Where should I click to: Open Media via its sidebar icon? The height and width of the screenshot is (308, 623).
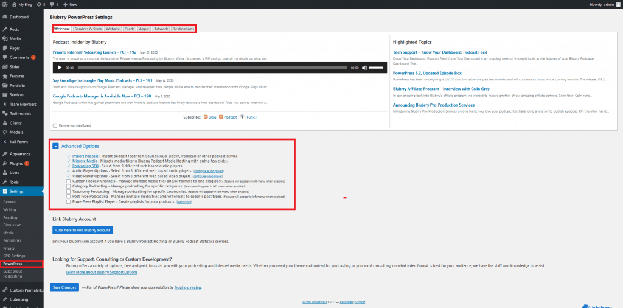pos(5,38)
